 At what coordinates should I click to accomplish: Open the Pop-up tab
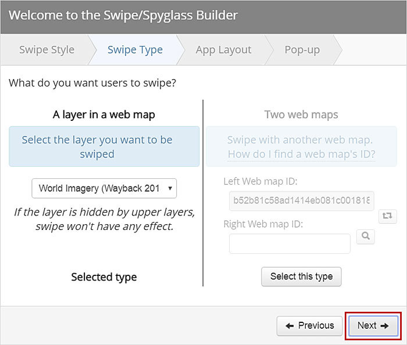302,50
